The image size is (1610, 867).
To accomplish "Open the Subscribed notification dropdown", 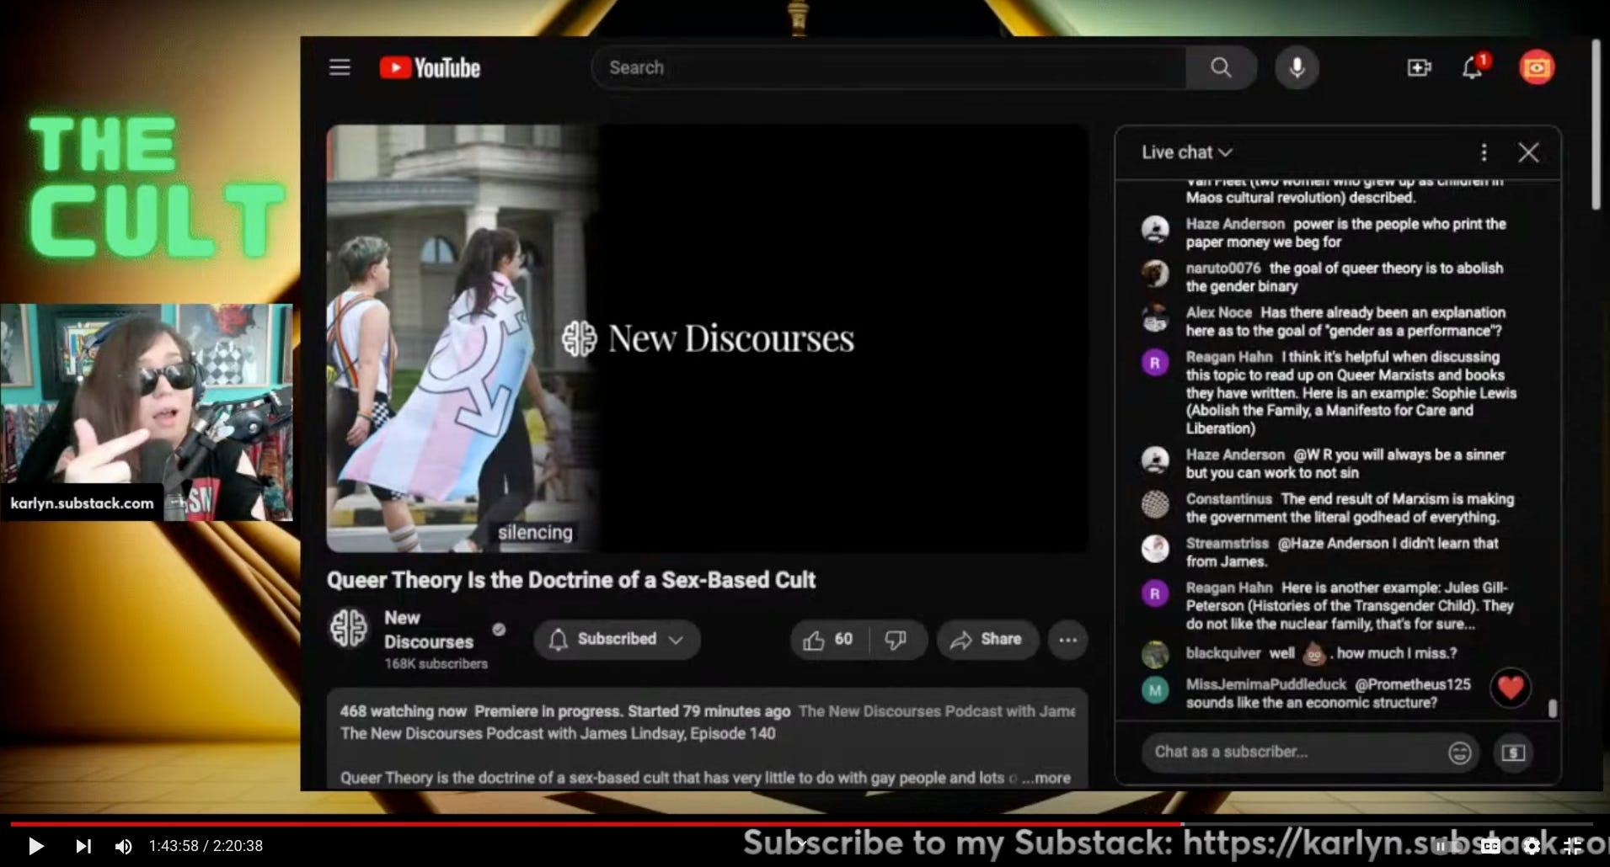I will click(616, 640).
